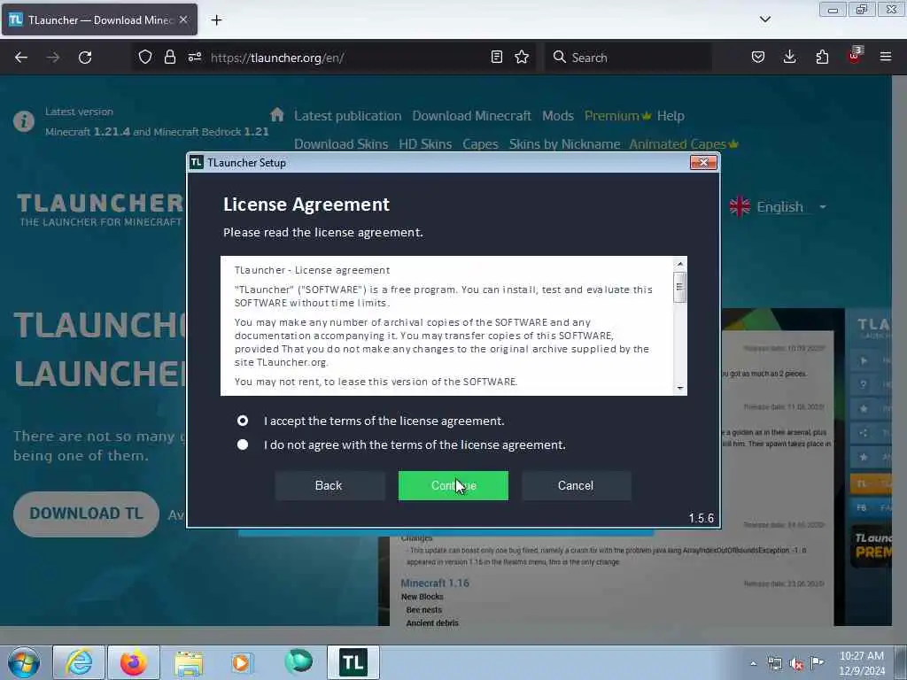Open the Firefox hamburger menu
Screen dimensions: 907x680
pos(886,57)
